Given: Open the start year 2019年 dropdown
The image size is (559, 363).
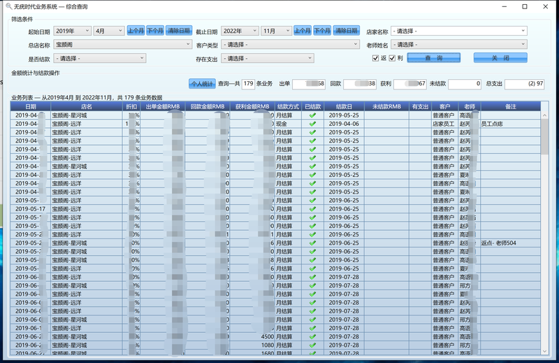Looking at the screenshot, I should [73, 31].
